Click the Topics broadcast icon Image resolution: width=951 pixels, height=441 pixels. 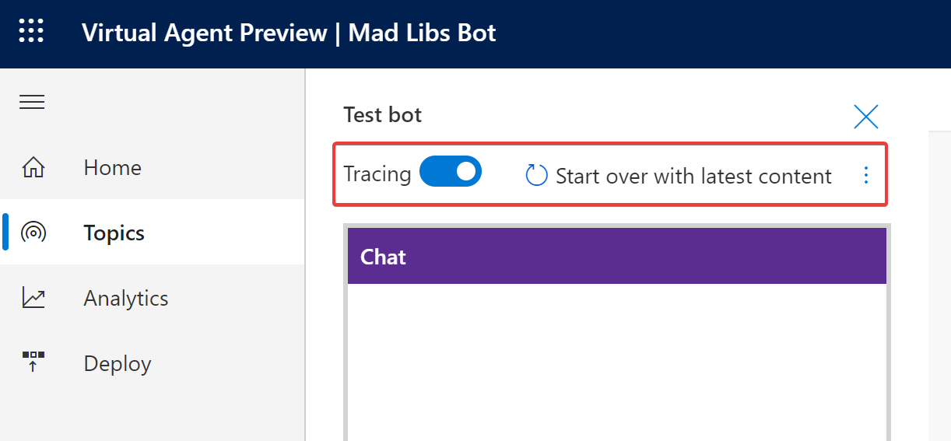33,233
